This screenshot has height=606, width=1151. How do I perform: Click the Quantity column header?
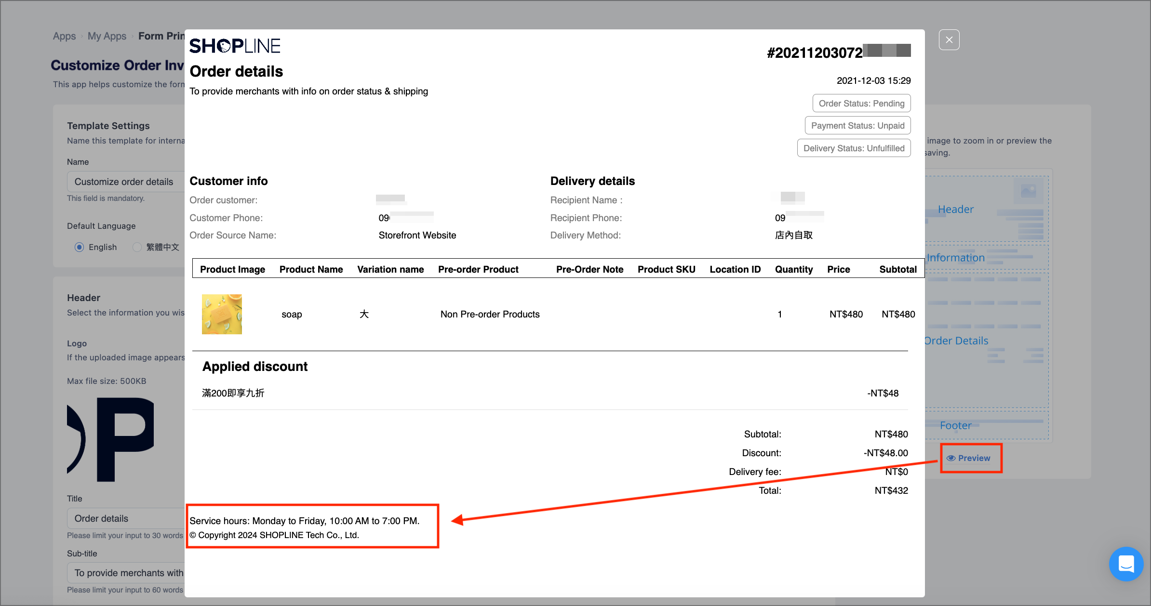pyautogui.click(x=794, y=269)
